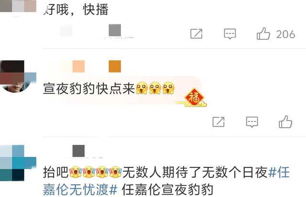306x197 pixels.
Task: Tap the 206 like count
Action: [285, 34]
